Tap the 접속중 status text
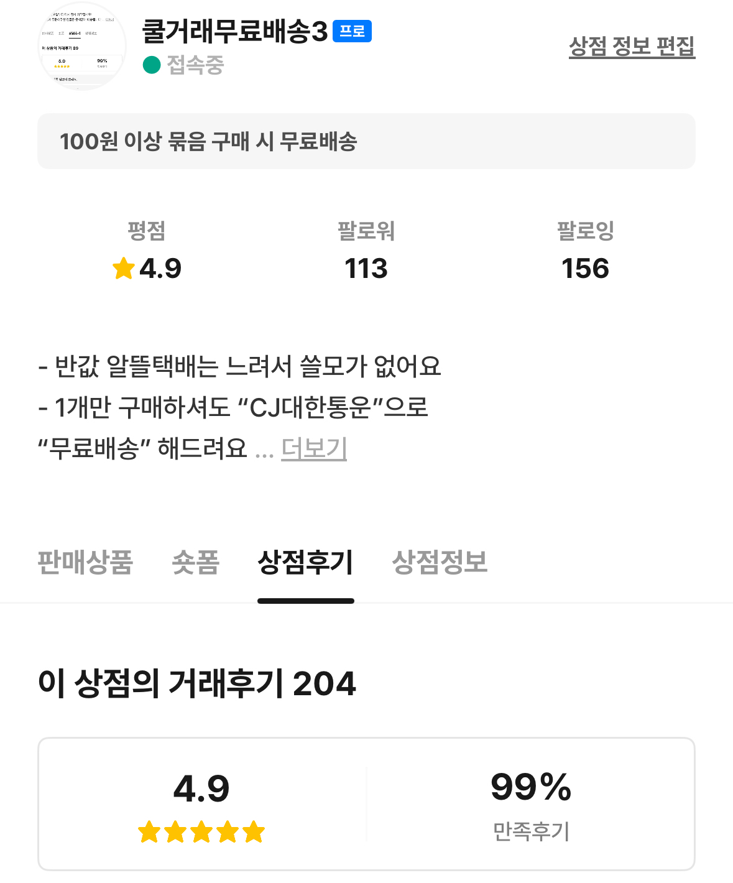 pyautogui.click(x=195, y=65)
